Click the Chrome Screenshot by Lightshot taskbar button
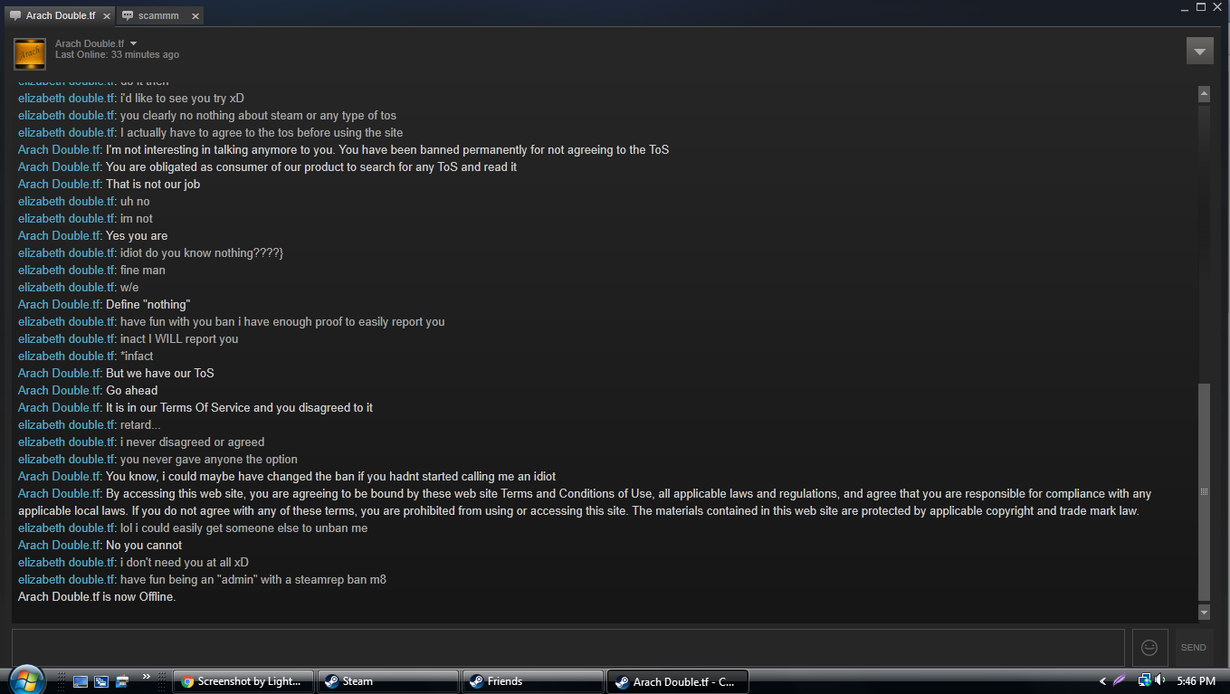The image size is (1230, 694). pyautogui.click(x=243, y=681)
